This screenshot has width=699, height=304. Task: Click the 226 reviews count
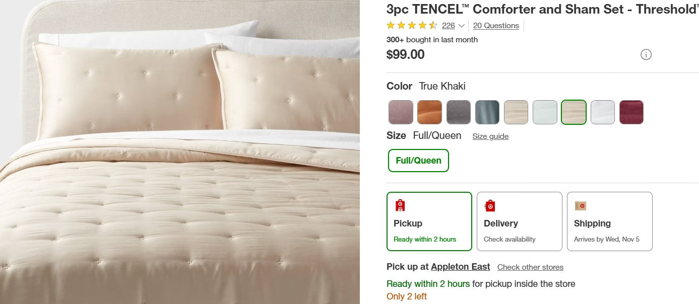448,25
